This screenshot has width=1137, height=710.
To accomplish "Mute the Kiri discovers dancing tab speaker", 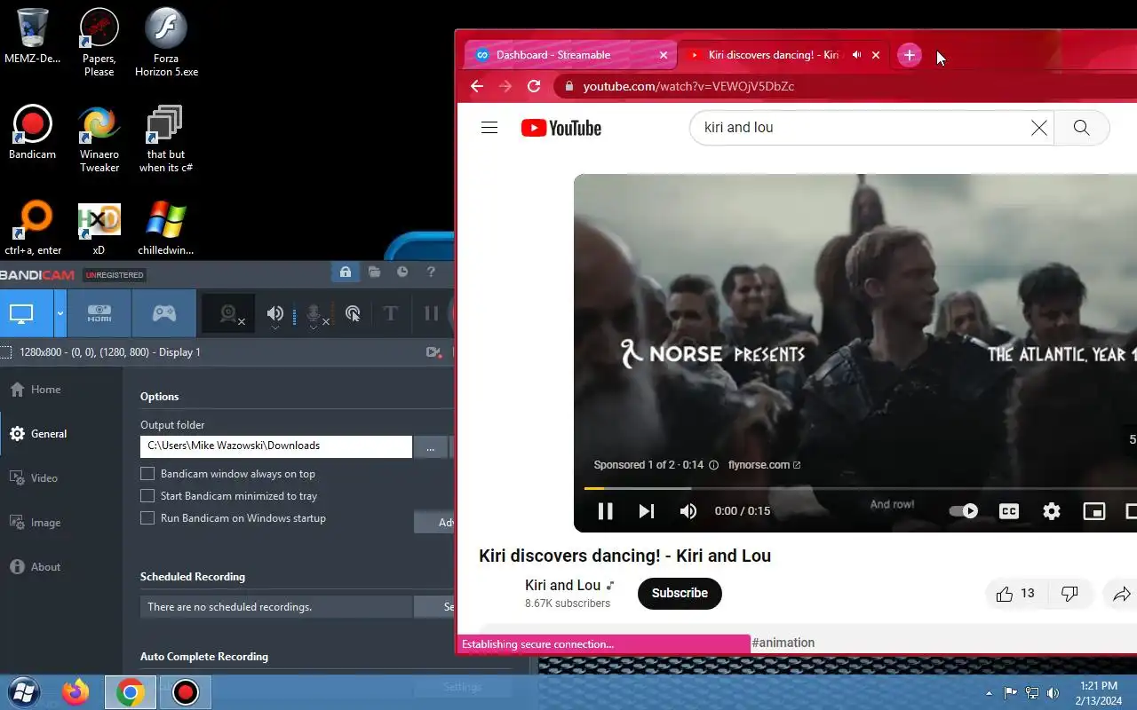I will [856, 55].
